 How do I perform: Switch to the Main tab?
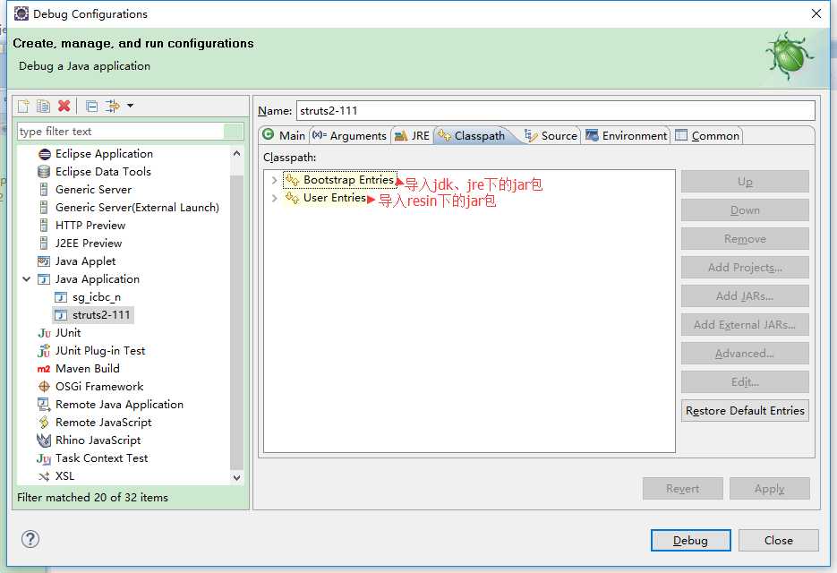[285, 136]
